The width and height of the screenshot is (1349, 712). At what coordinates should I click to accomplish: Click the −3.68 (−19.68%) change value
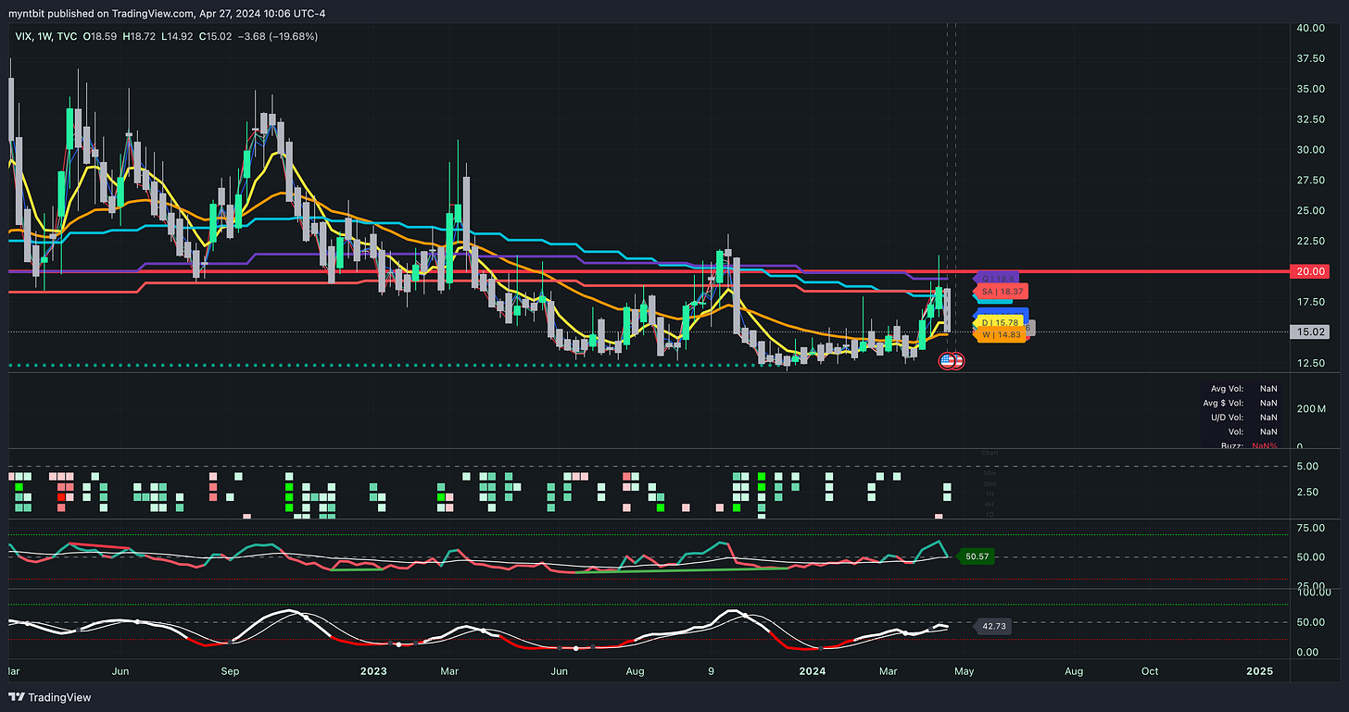coord(276,36)
